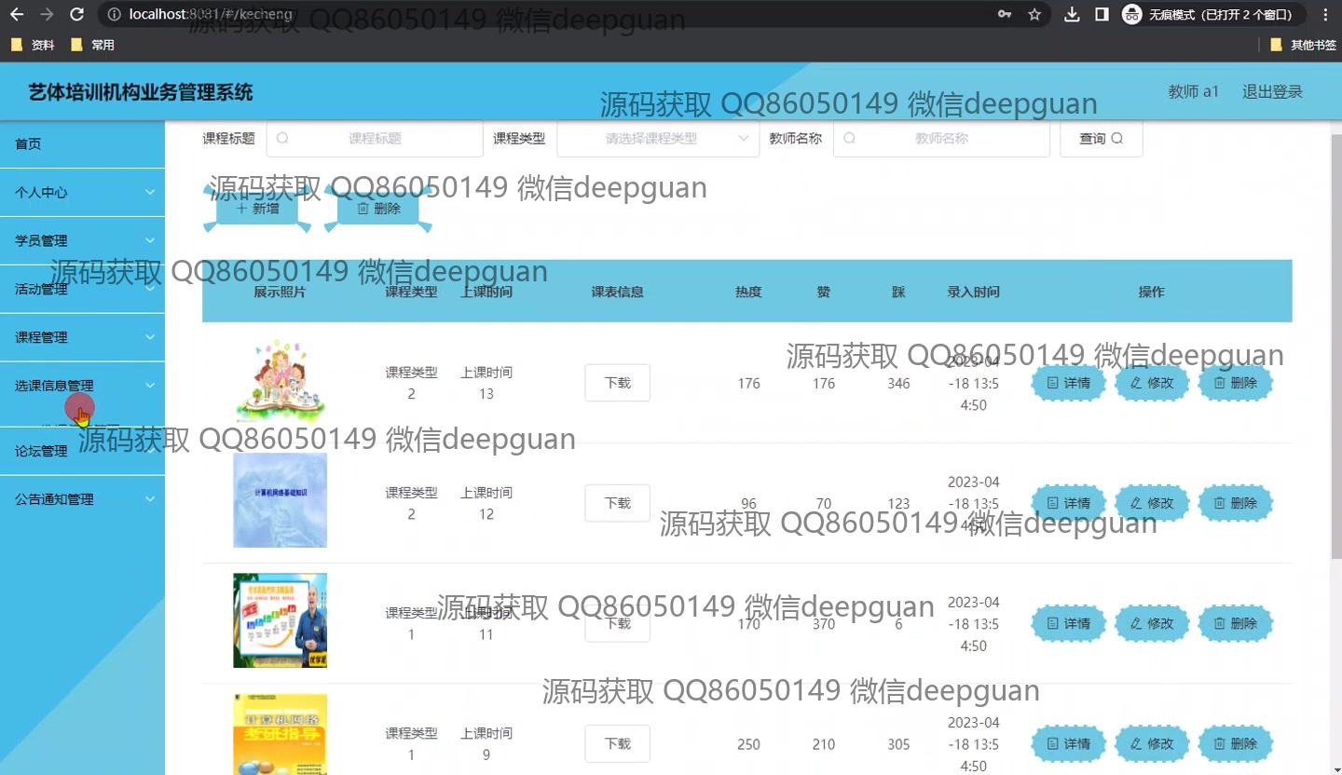
Task: Click 退出登录 to log out
Action: (x=1272, y=91)
